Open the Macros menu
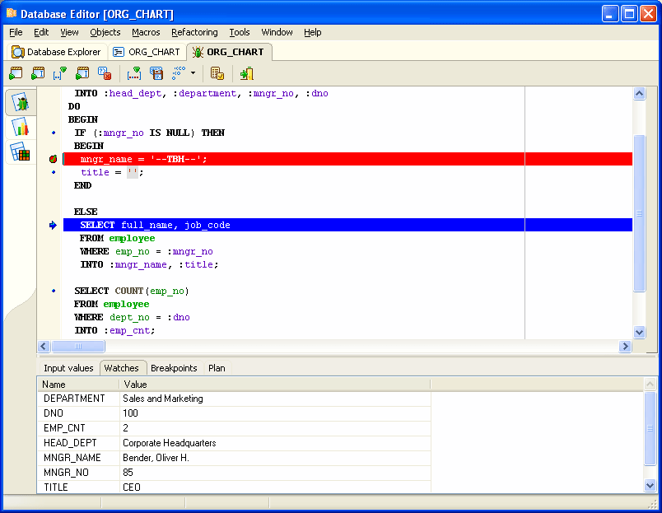The width and height of the screenshot is (662, 513). point(146,32)
